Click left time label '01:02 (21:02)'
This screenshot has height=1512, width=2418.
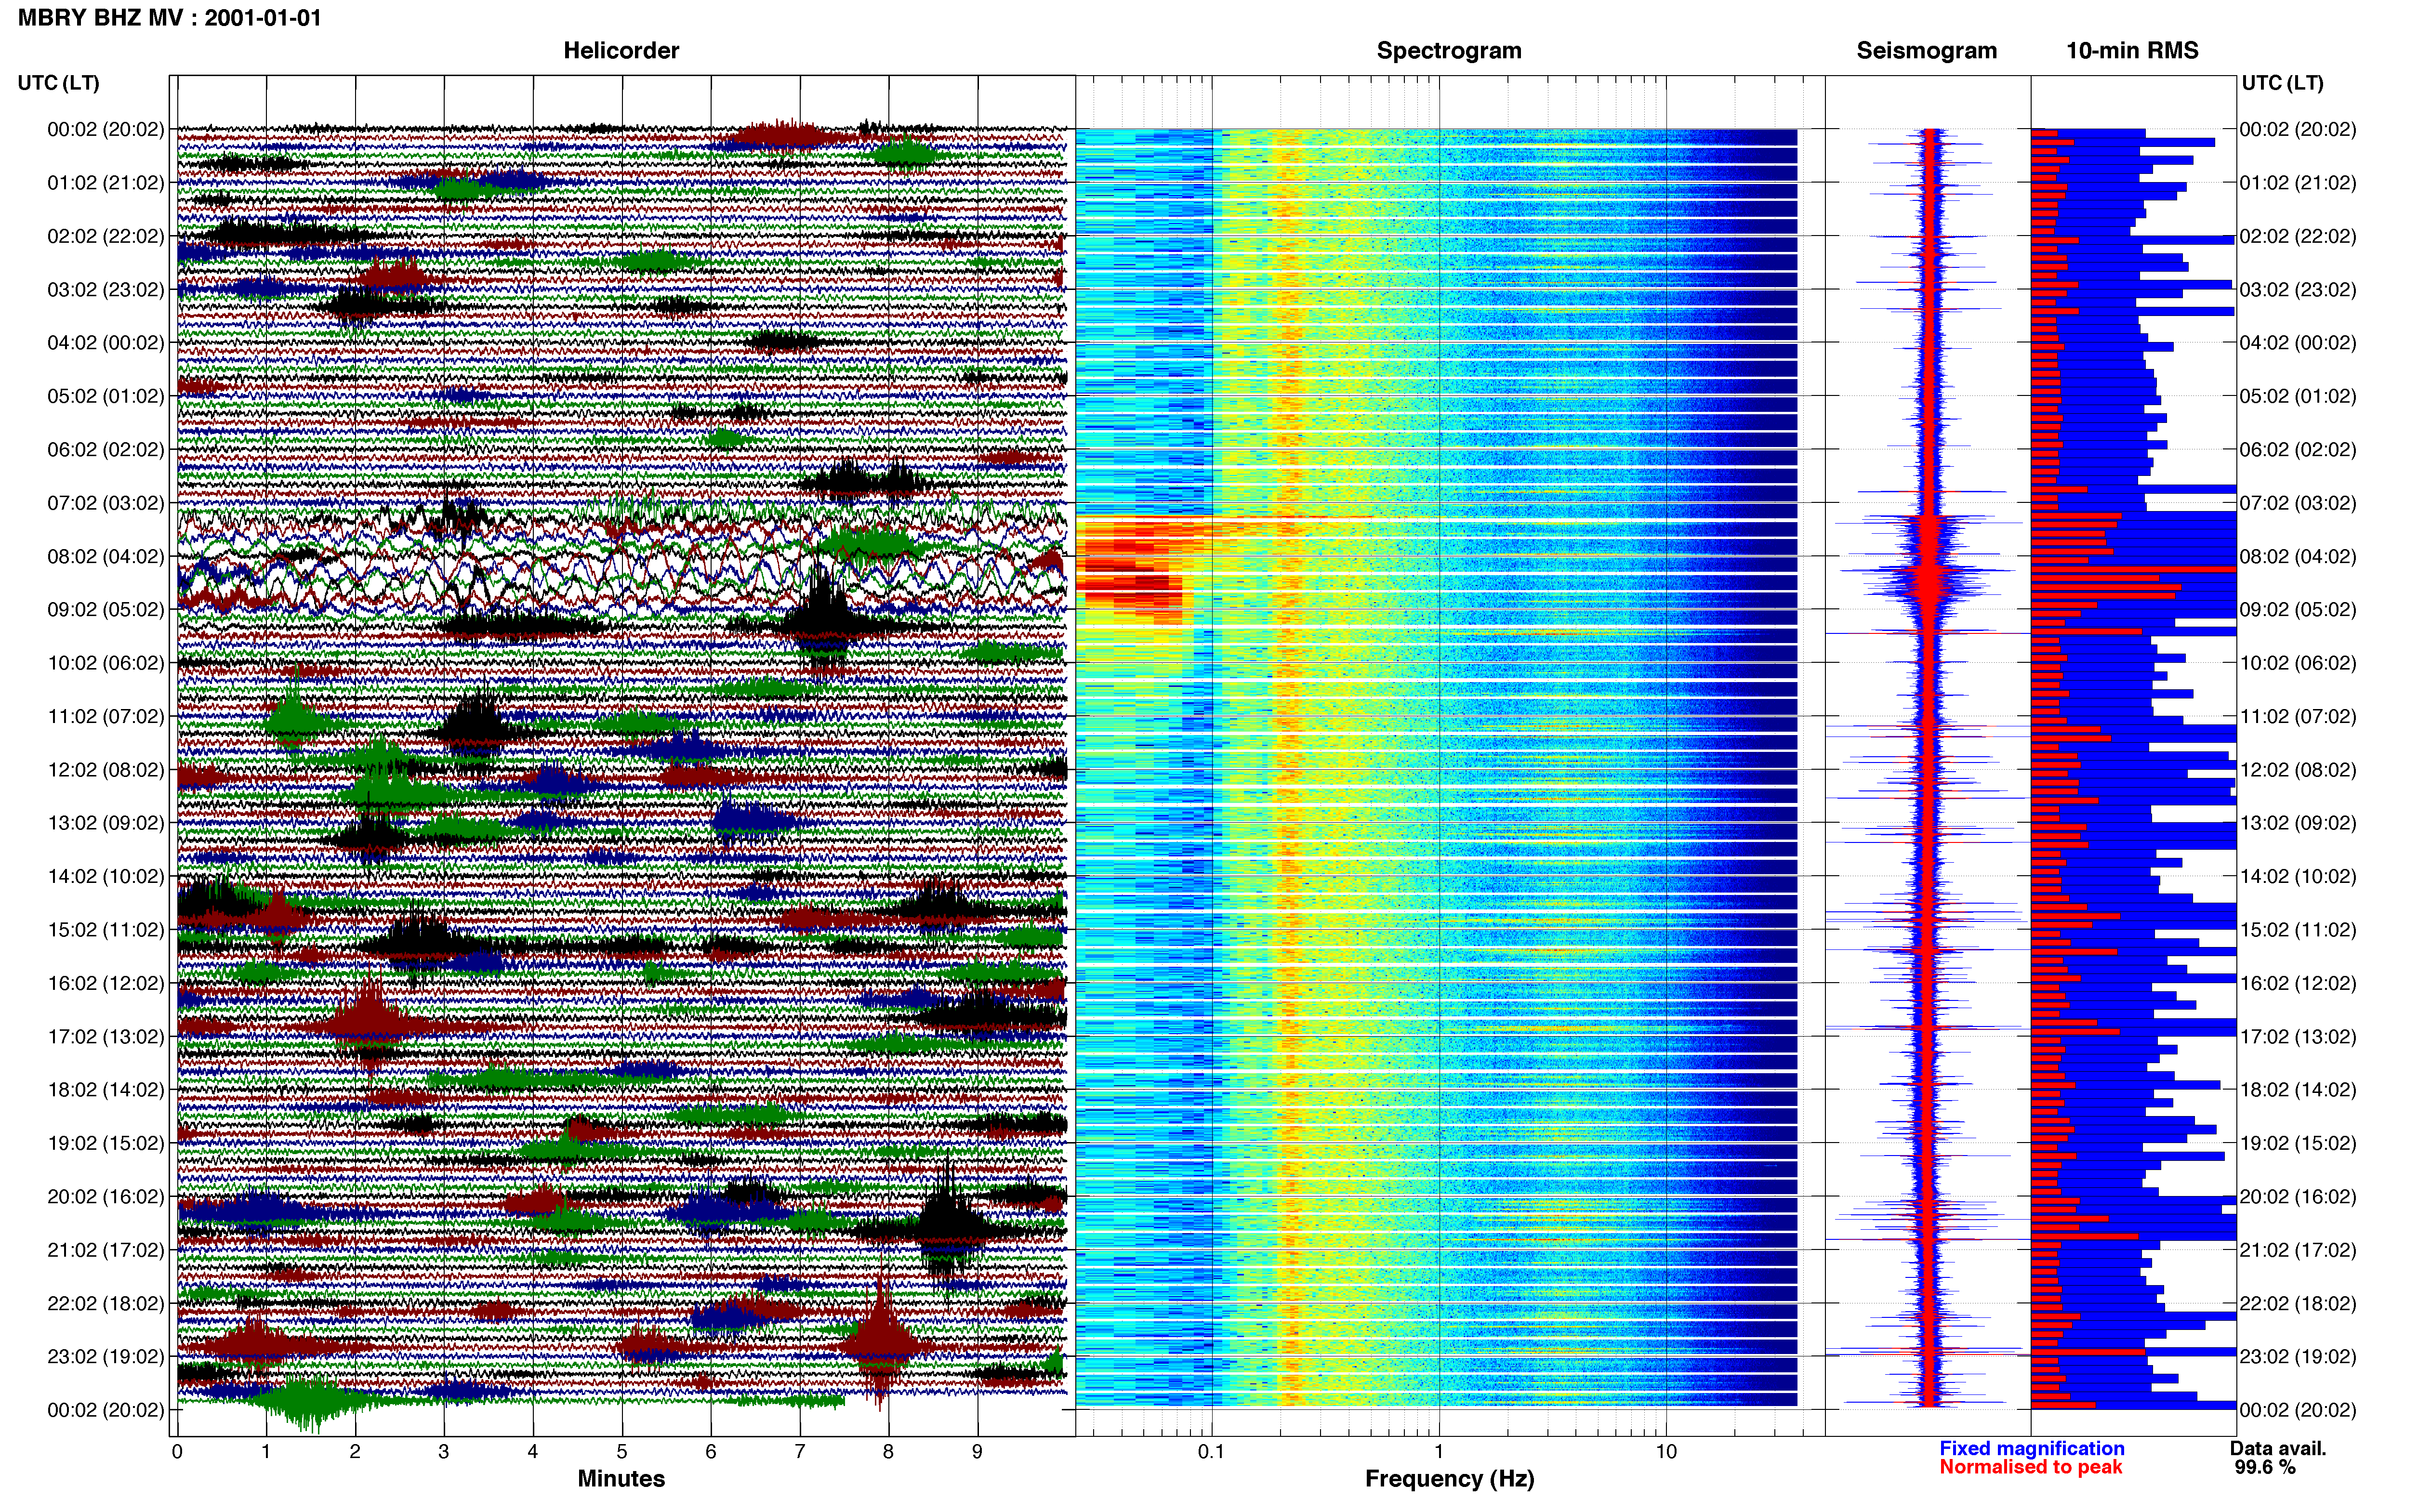106,183
